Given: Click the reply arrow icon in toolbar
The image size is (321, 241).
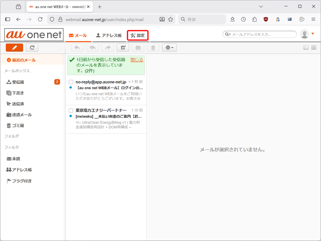Looking at the screenshot, I should pos(77,48).
